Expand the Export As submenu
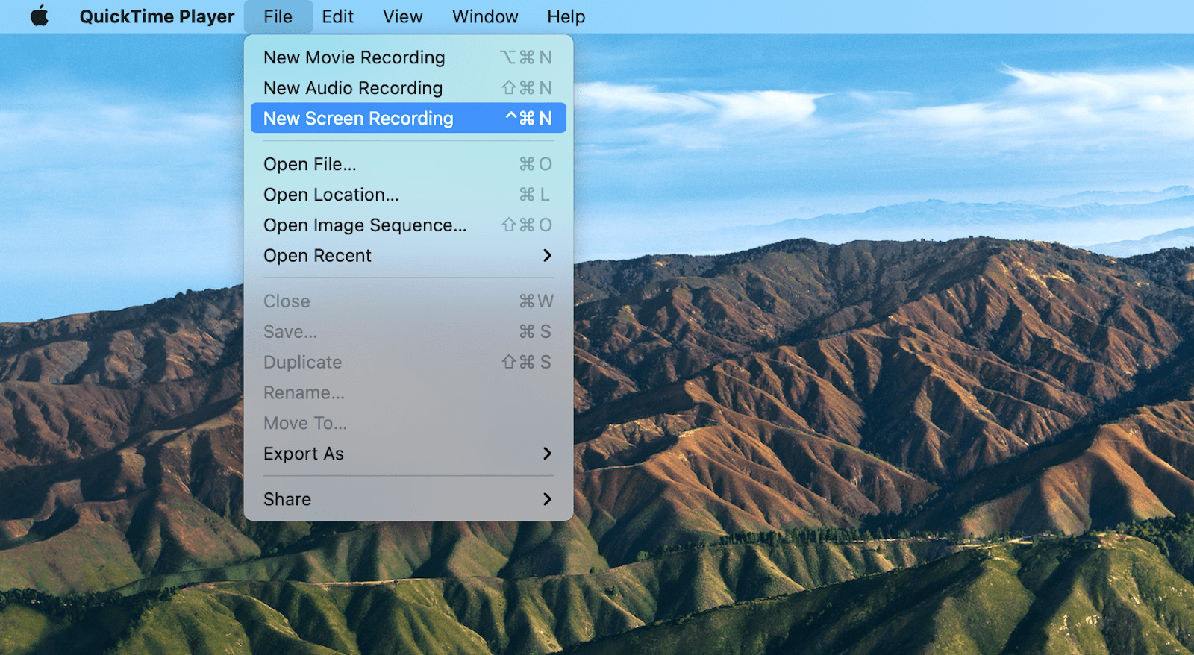This screenshot has width=1194, height=655. [x=408, y=454]
